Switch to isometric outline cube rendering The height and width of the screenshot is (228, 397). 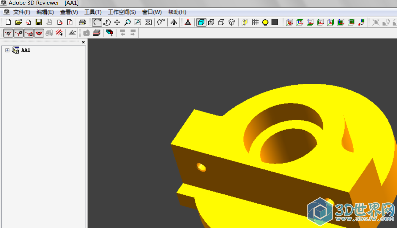(232, 22)
